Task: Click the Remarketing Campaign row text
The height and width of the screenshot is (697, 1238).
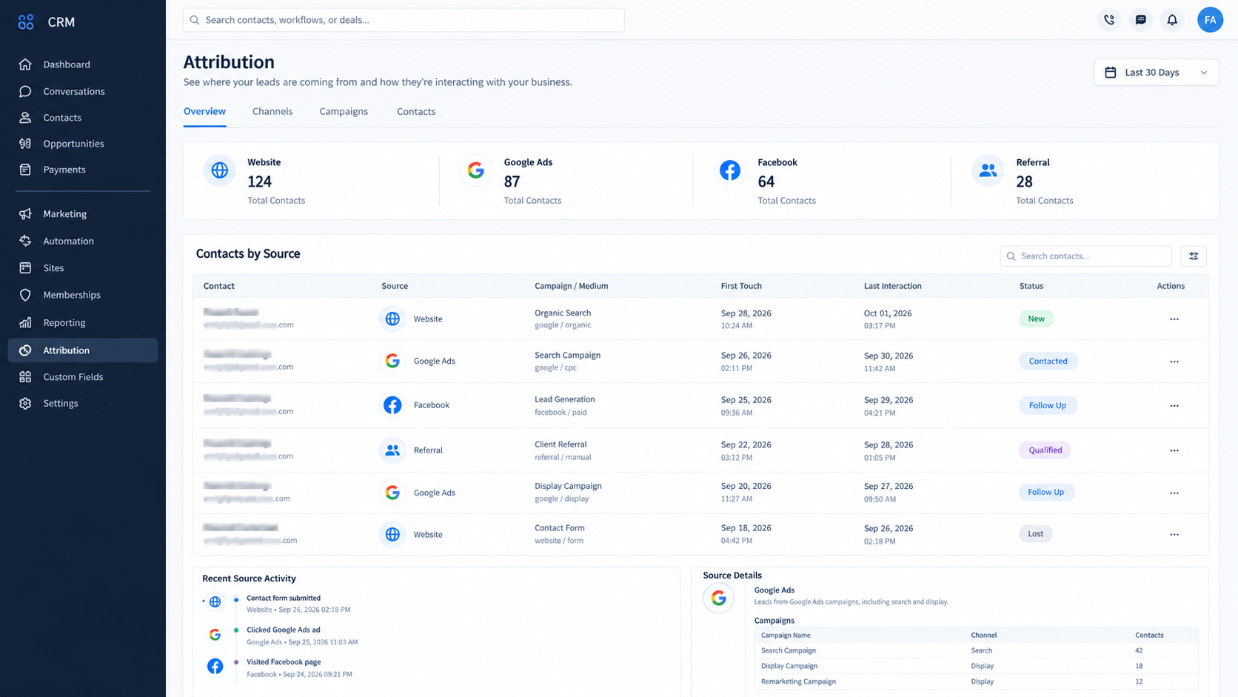Action: tap(798, 681)
